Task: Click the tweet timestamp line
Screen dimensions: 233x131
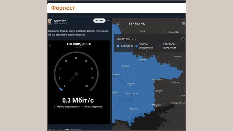Action: (x=64, y=130)
